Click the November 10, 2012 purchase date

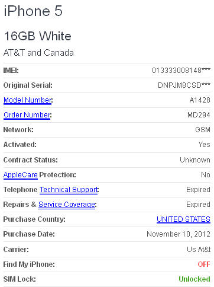pyautogui.click(x=179, y=234)
